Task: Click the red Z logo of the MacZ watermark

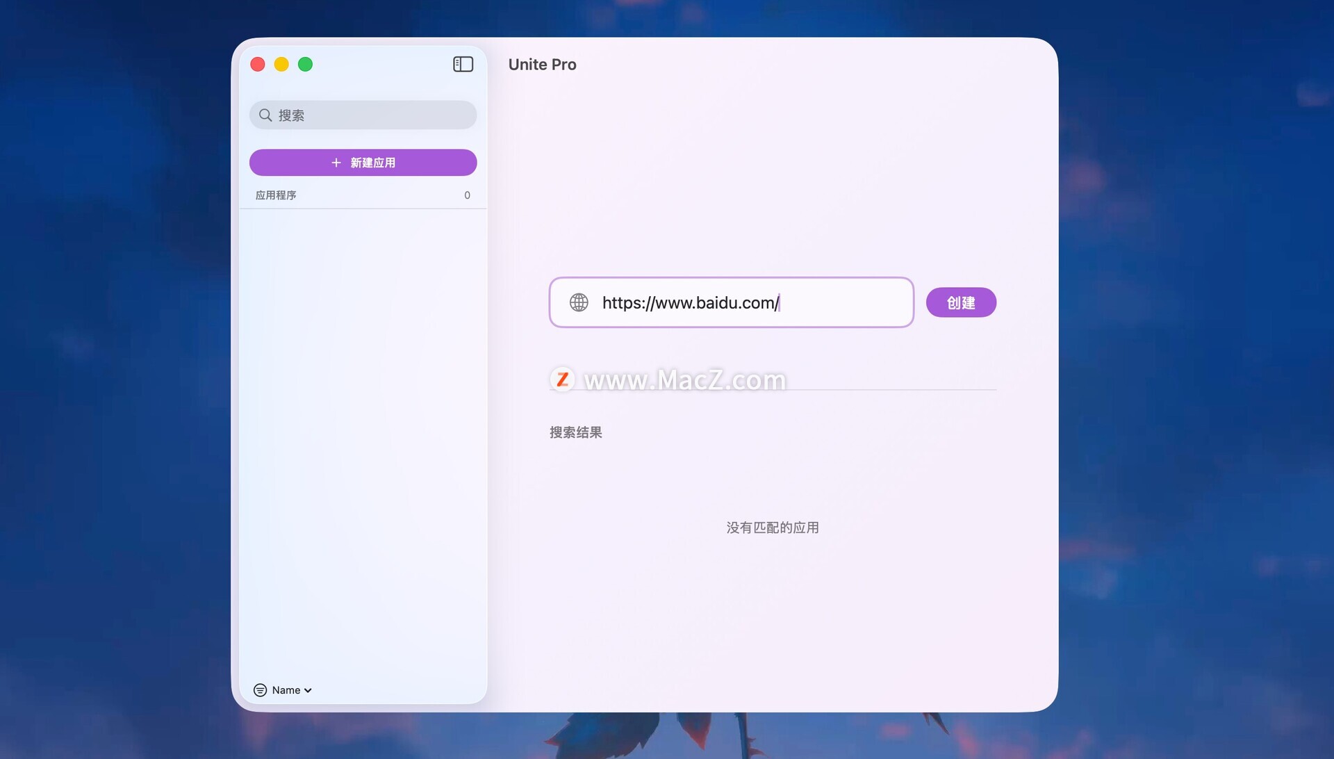Action: click(562, 379)
